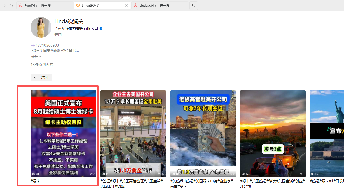Click the plus icon next to phone number 17710565903
This screenshot has height=188, width=344.
click(x=33, y=45)
